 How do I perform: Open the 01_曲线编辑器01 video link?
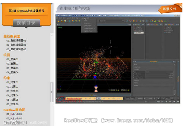tap(16, 41)
